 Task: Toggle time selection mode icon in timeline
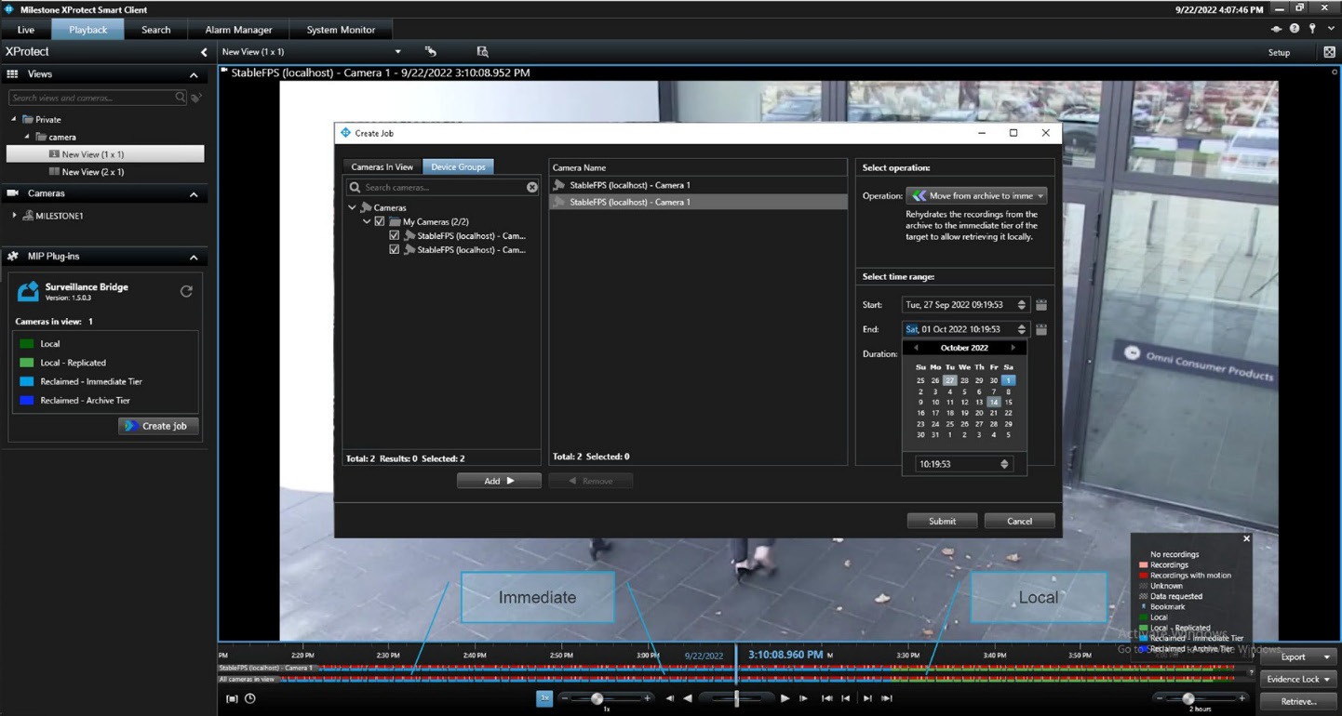tap(233, 698)
